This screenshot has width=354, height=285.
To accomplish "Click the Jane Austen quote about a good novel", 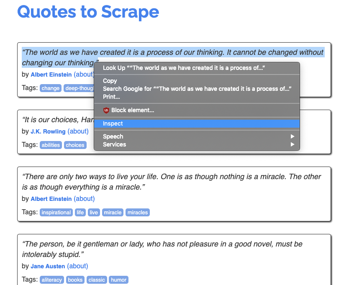I will click(x=162, y=249).
